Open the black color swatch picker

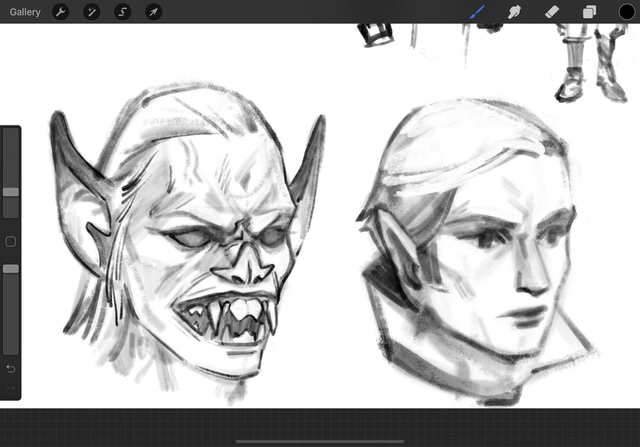pyautogui.click(x=627, y=12)
